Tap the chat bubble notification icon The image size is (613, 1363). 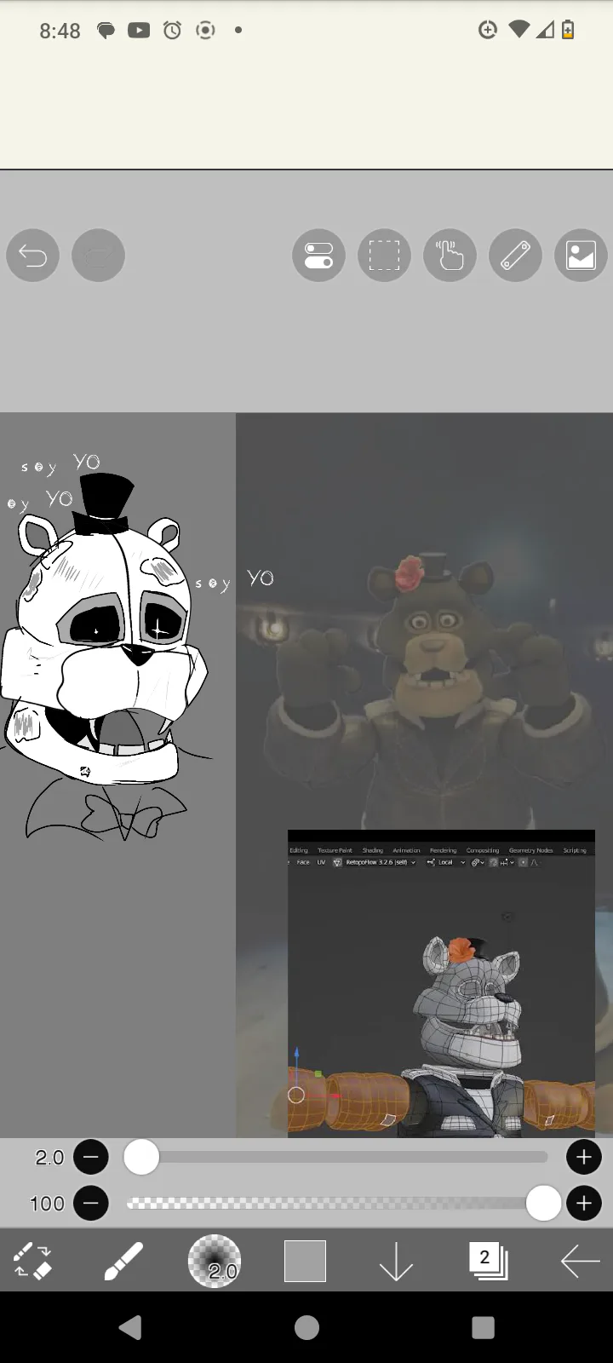coord(106,31)
